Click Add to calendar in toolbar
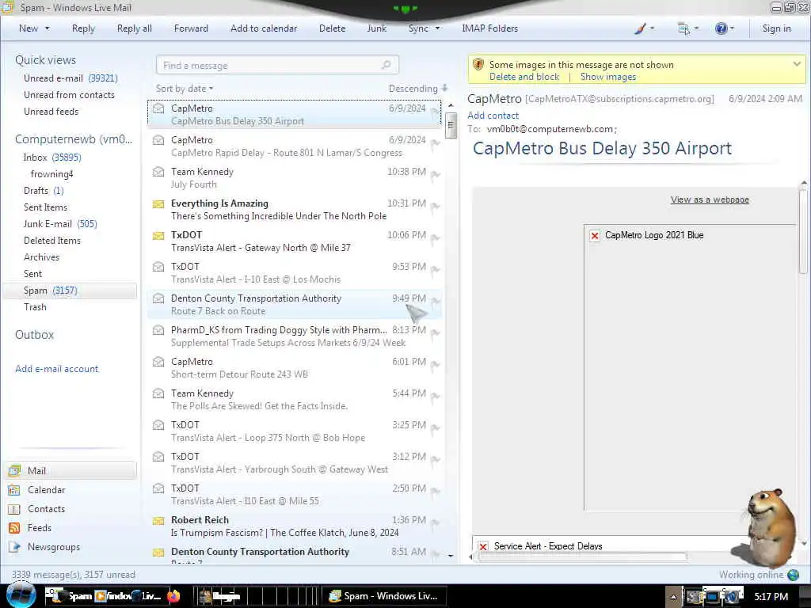 coord(264,28)
